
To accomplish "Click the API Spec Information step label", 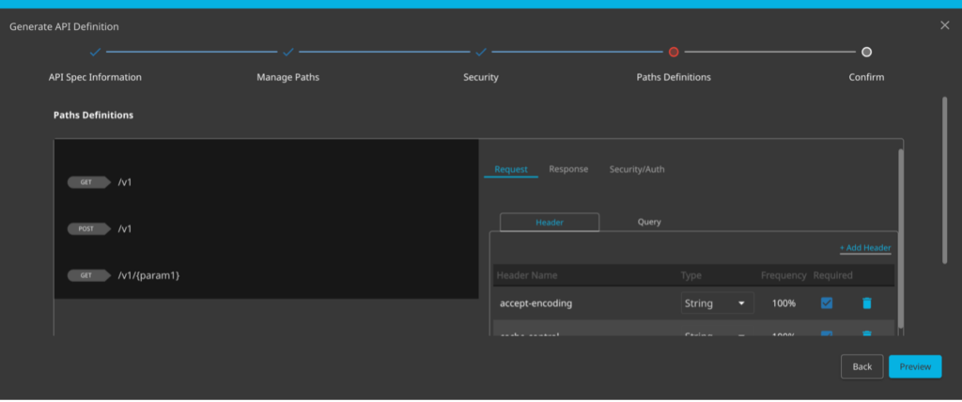I will [x=95, y=77].
